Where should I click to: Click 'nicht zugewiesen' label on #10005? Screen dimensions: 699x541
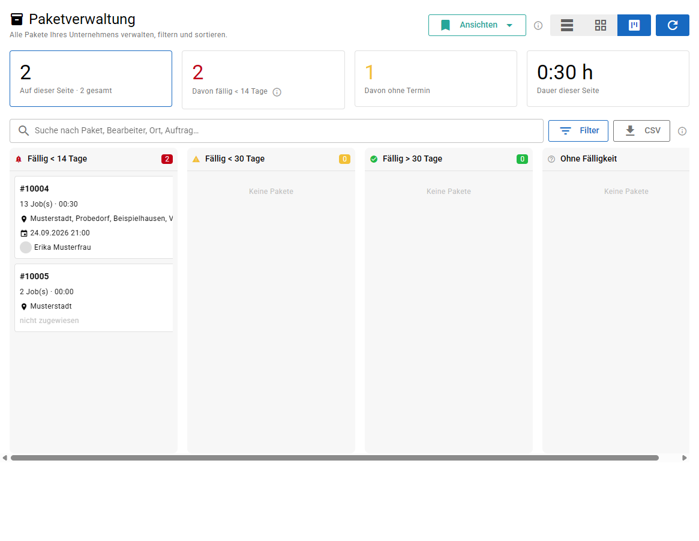[x=49, y=321]
